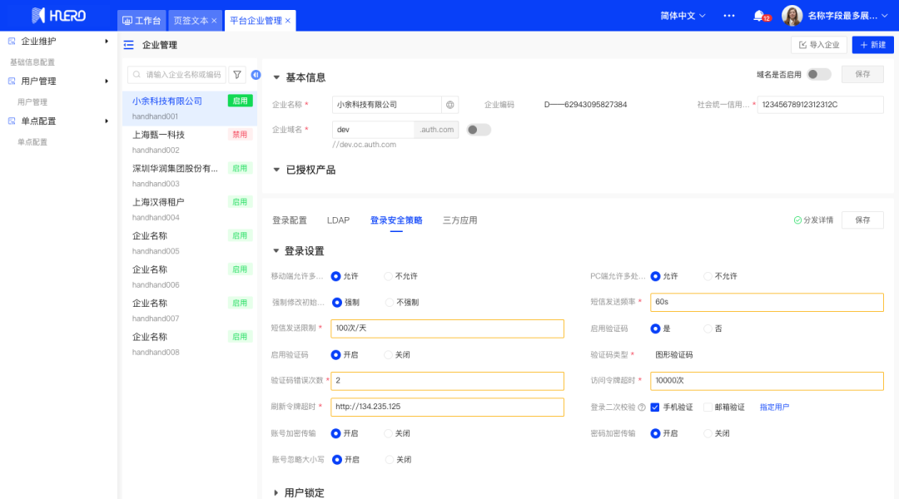
Task: Toggle the 域名是否启用 switch
Action: (x=818, y=74)
